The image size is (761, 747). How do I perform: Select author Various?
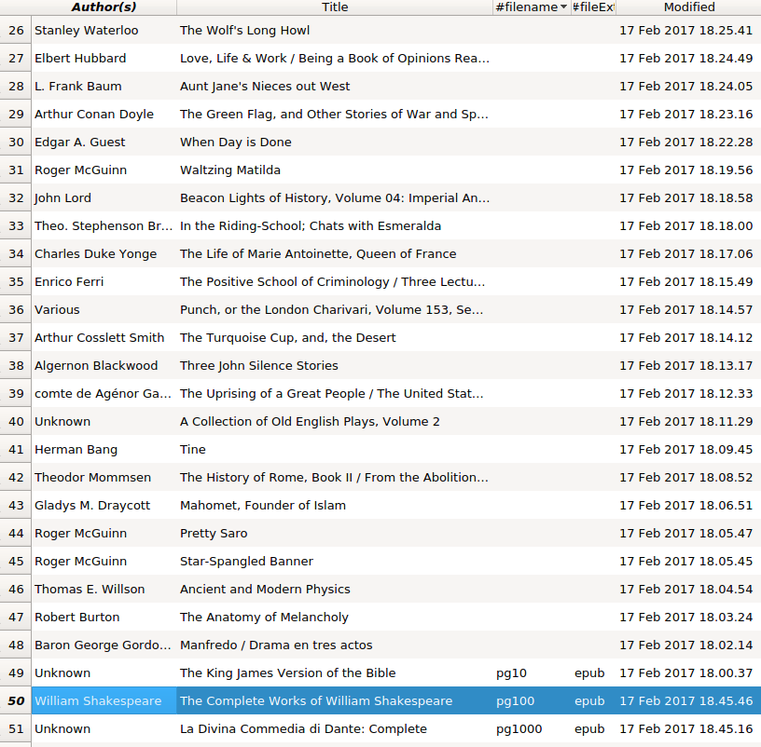click(x=57, y=310)
